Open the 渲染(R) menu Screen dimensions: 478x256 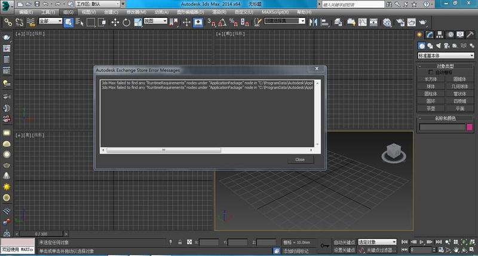pyautogui.click(x=219, y=12)
